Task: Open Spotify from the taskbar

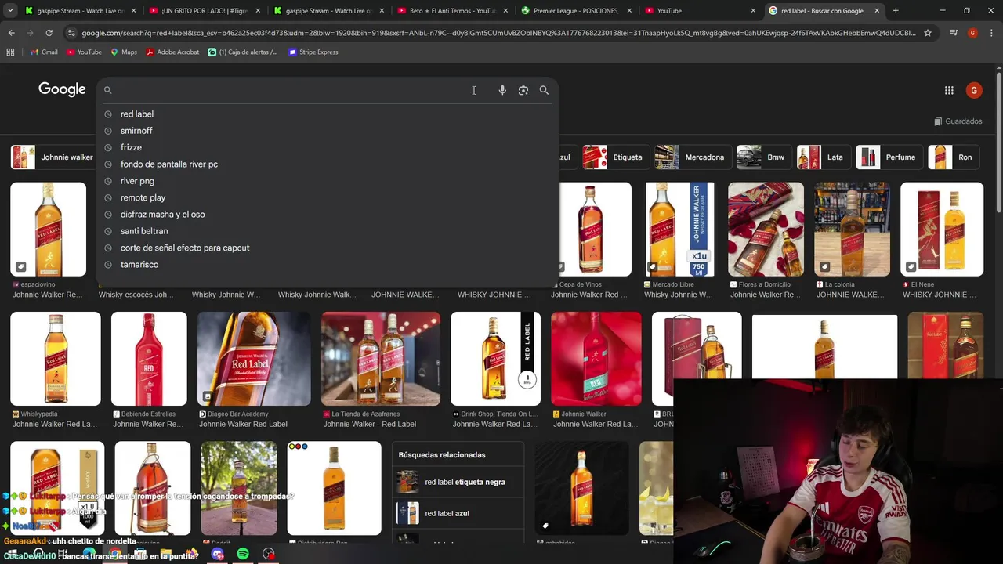Action: click(243, 554)
